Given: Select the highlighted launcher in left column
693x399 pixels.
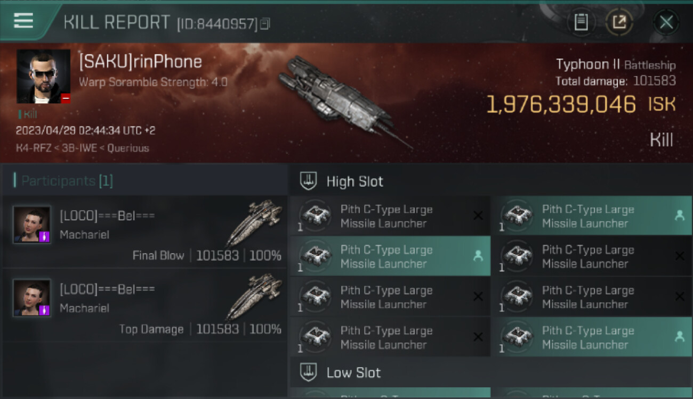Looking at the screenshot, I should pos(389,256).
